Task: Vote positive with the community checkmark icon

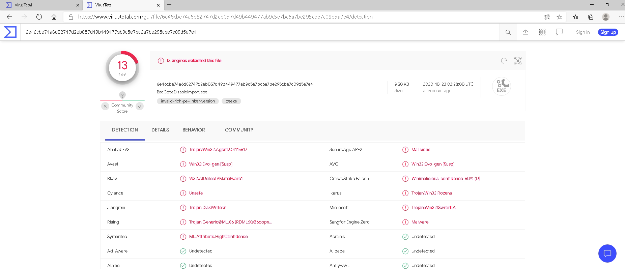Action: tap(140, 106)
